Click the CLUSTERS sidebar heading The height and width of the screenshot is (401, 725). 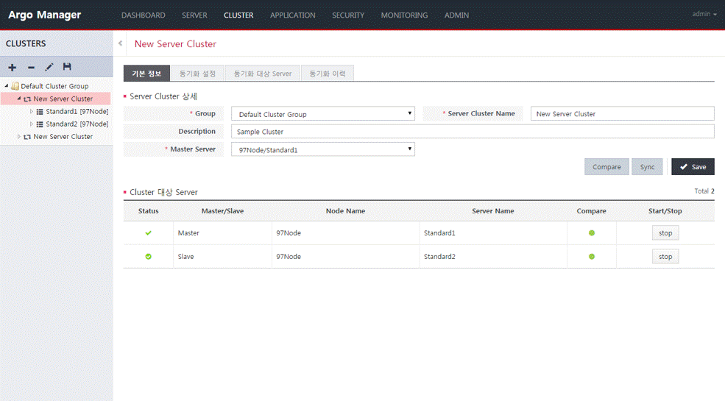26,43
